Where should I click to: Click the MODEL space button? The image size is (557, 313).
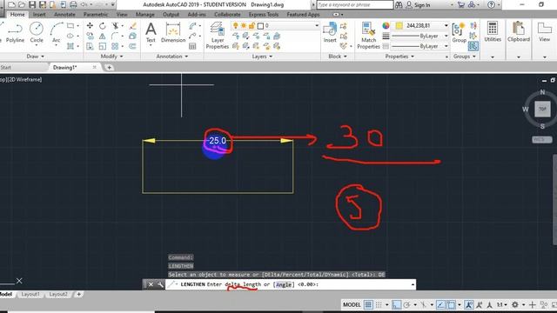click(352, 304)
